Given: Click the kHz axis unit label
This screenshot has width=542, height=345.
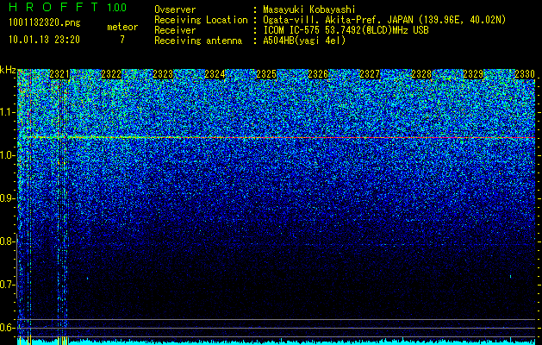Looking at the screenshot, I should click(x=8, y=70).
